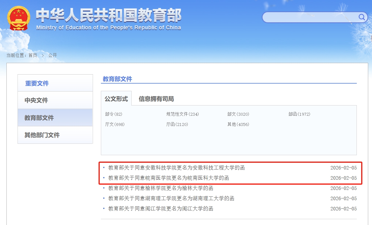Filter by 部函(1972) category
This screenshot has height=225, width=372.
point(299,114)
